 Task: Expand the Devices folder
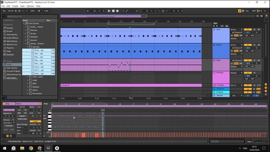coord(26,30)
